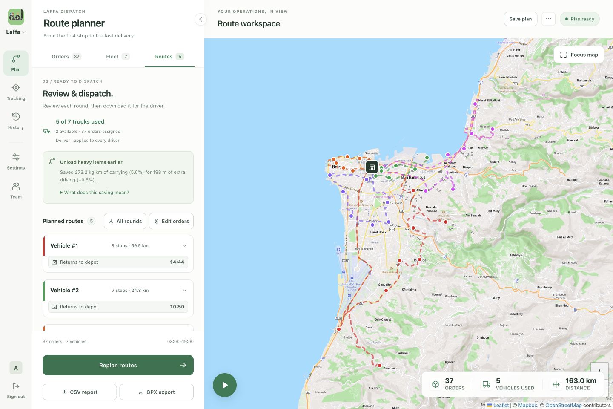This screenshot has height=409, width=613.
Task: Click the Focus map button
Action: coord(579,55)
